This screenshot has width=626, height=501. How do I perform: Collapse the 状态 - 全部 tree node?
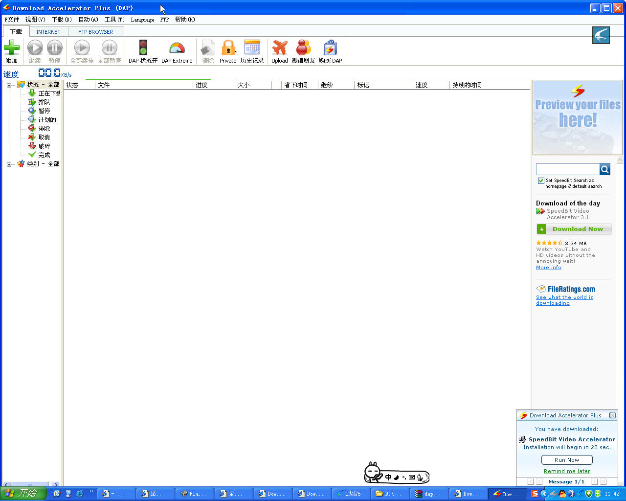point(9,85)
